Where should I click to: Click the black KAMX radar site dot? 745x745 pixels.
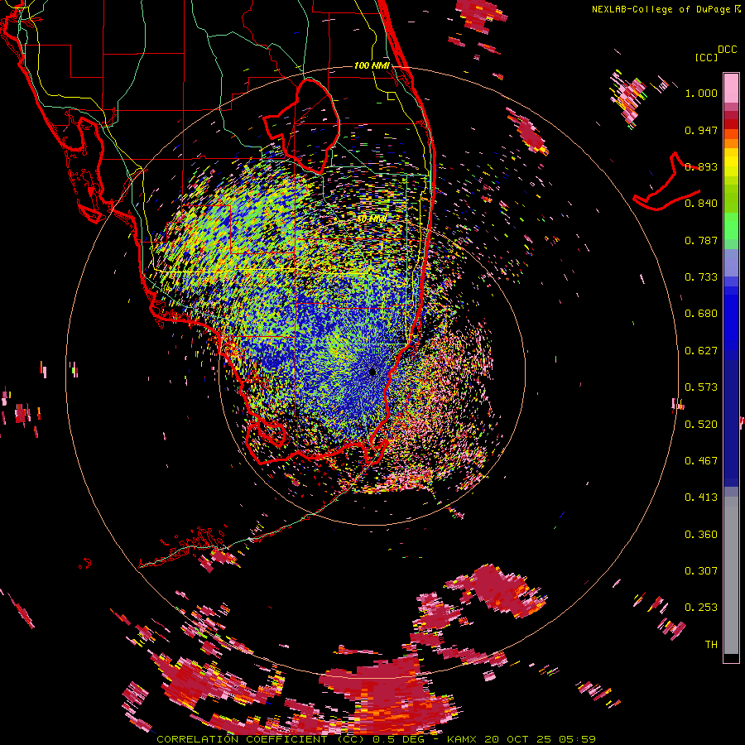point(372,372)
